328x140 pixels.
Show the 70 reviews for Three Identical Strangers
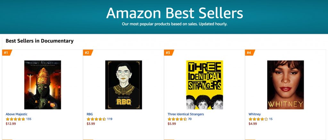coord(190,119)
